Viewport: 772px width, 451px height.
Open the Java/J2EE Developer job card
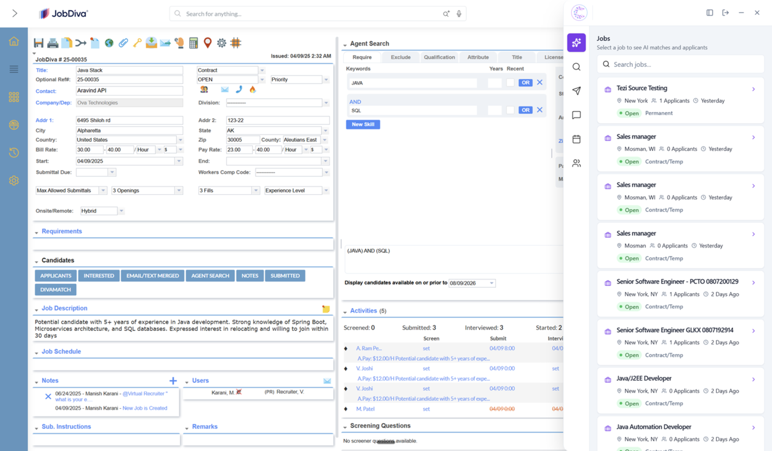(x=680, y=391)
